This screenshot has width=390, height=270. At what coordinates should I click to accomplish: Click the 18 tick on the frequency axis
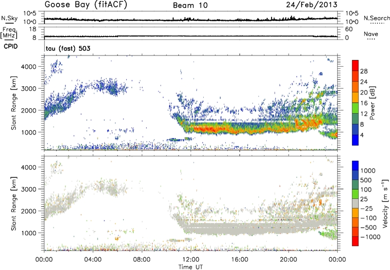[33, 29]
